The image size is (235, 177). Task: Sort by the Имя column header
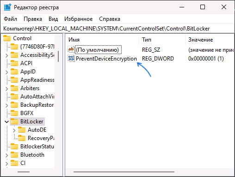pos(102,40)
